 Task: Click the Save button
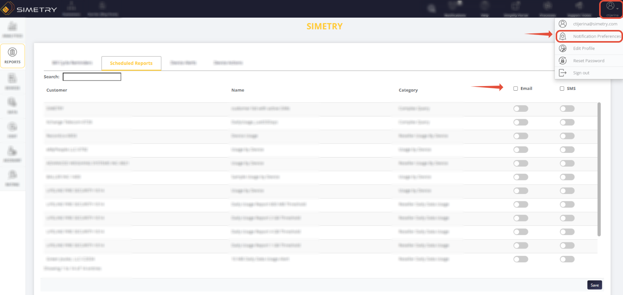pyautogui.click(x=595, y=285)
